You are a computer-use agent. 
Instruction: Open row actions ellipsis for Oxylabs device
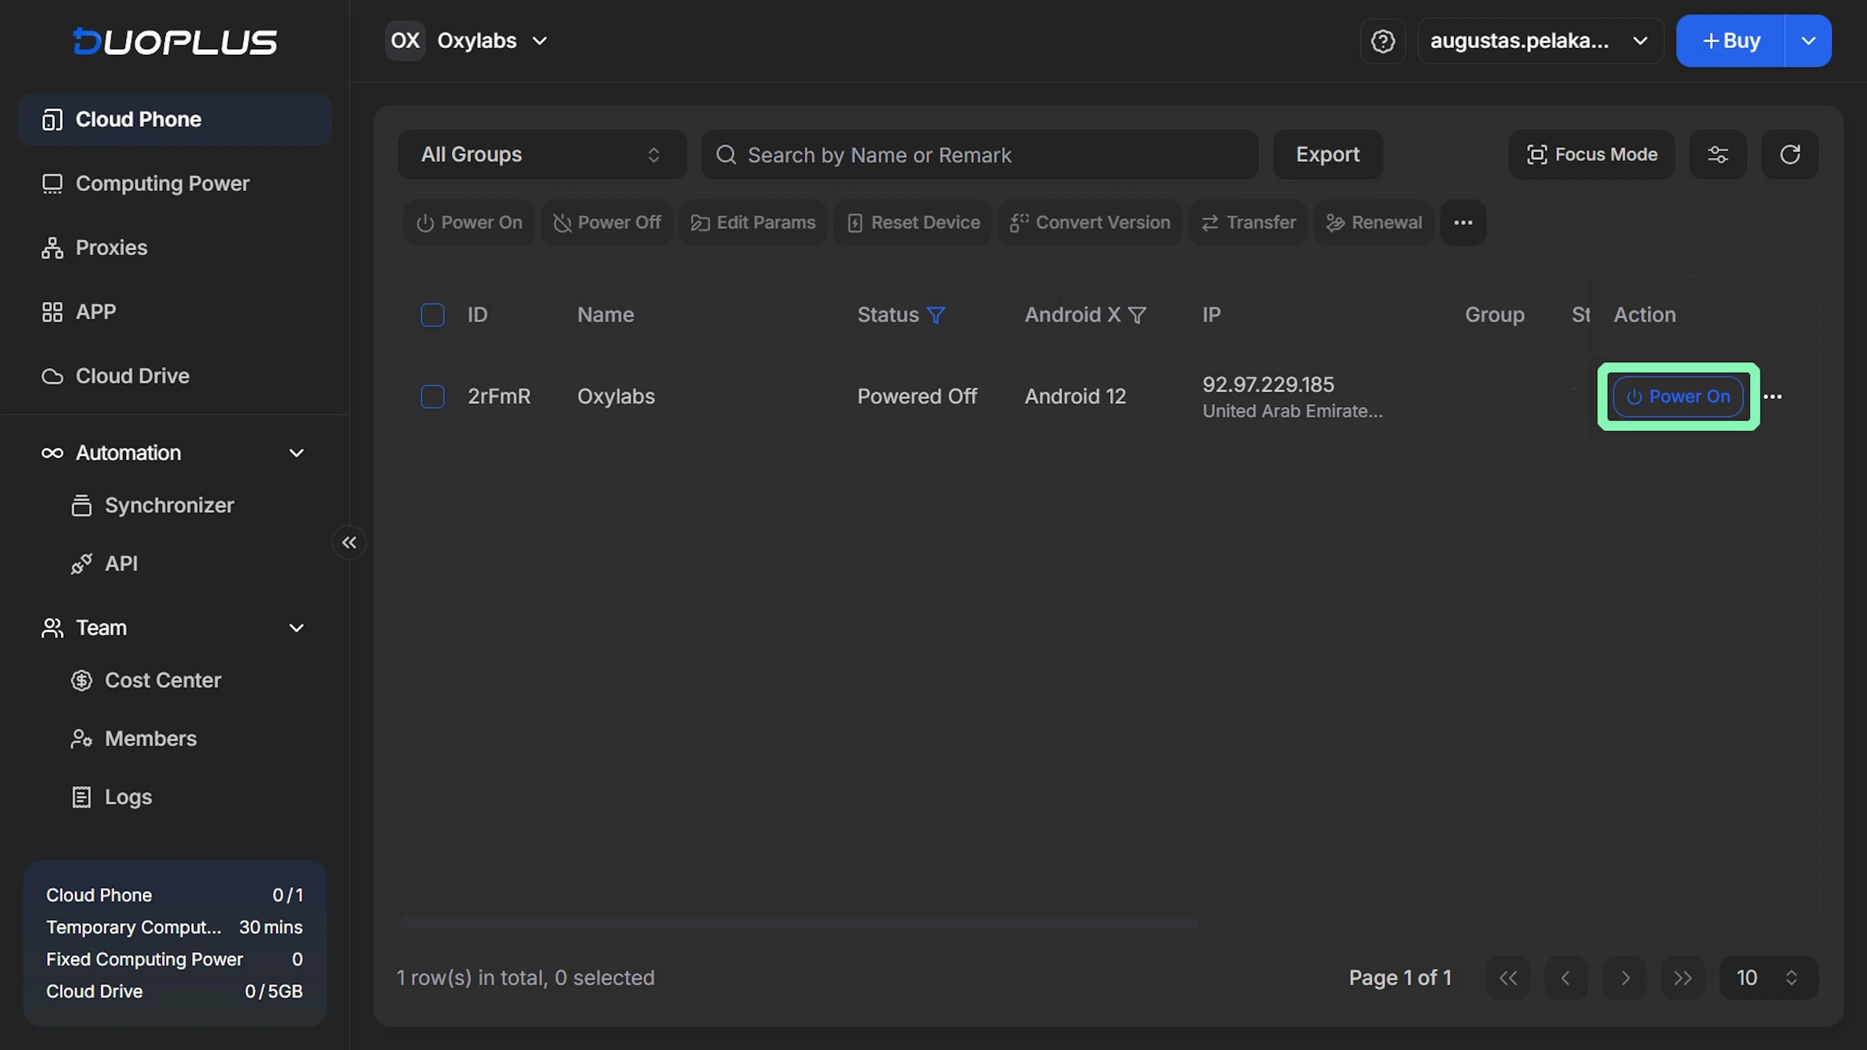click(1773, 396)
